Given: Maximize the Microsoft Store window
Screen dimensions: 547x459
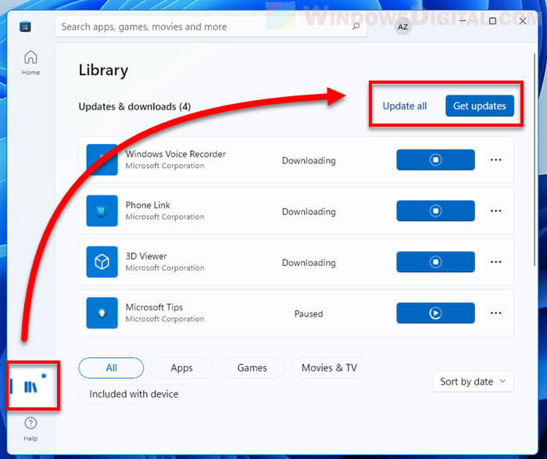Looking at the screenshot, I should [x=492, y=21].
